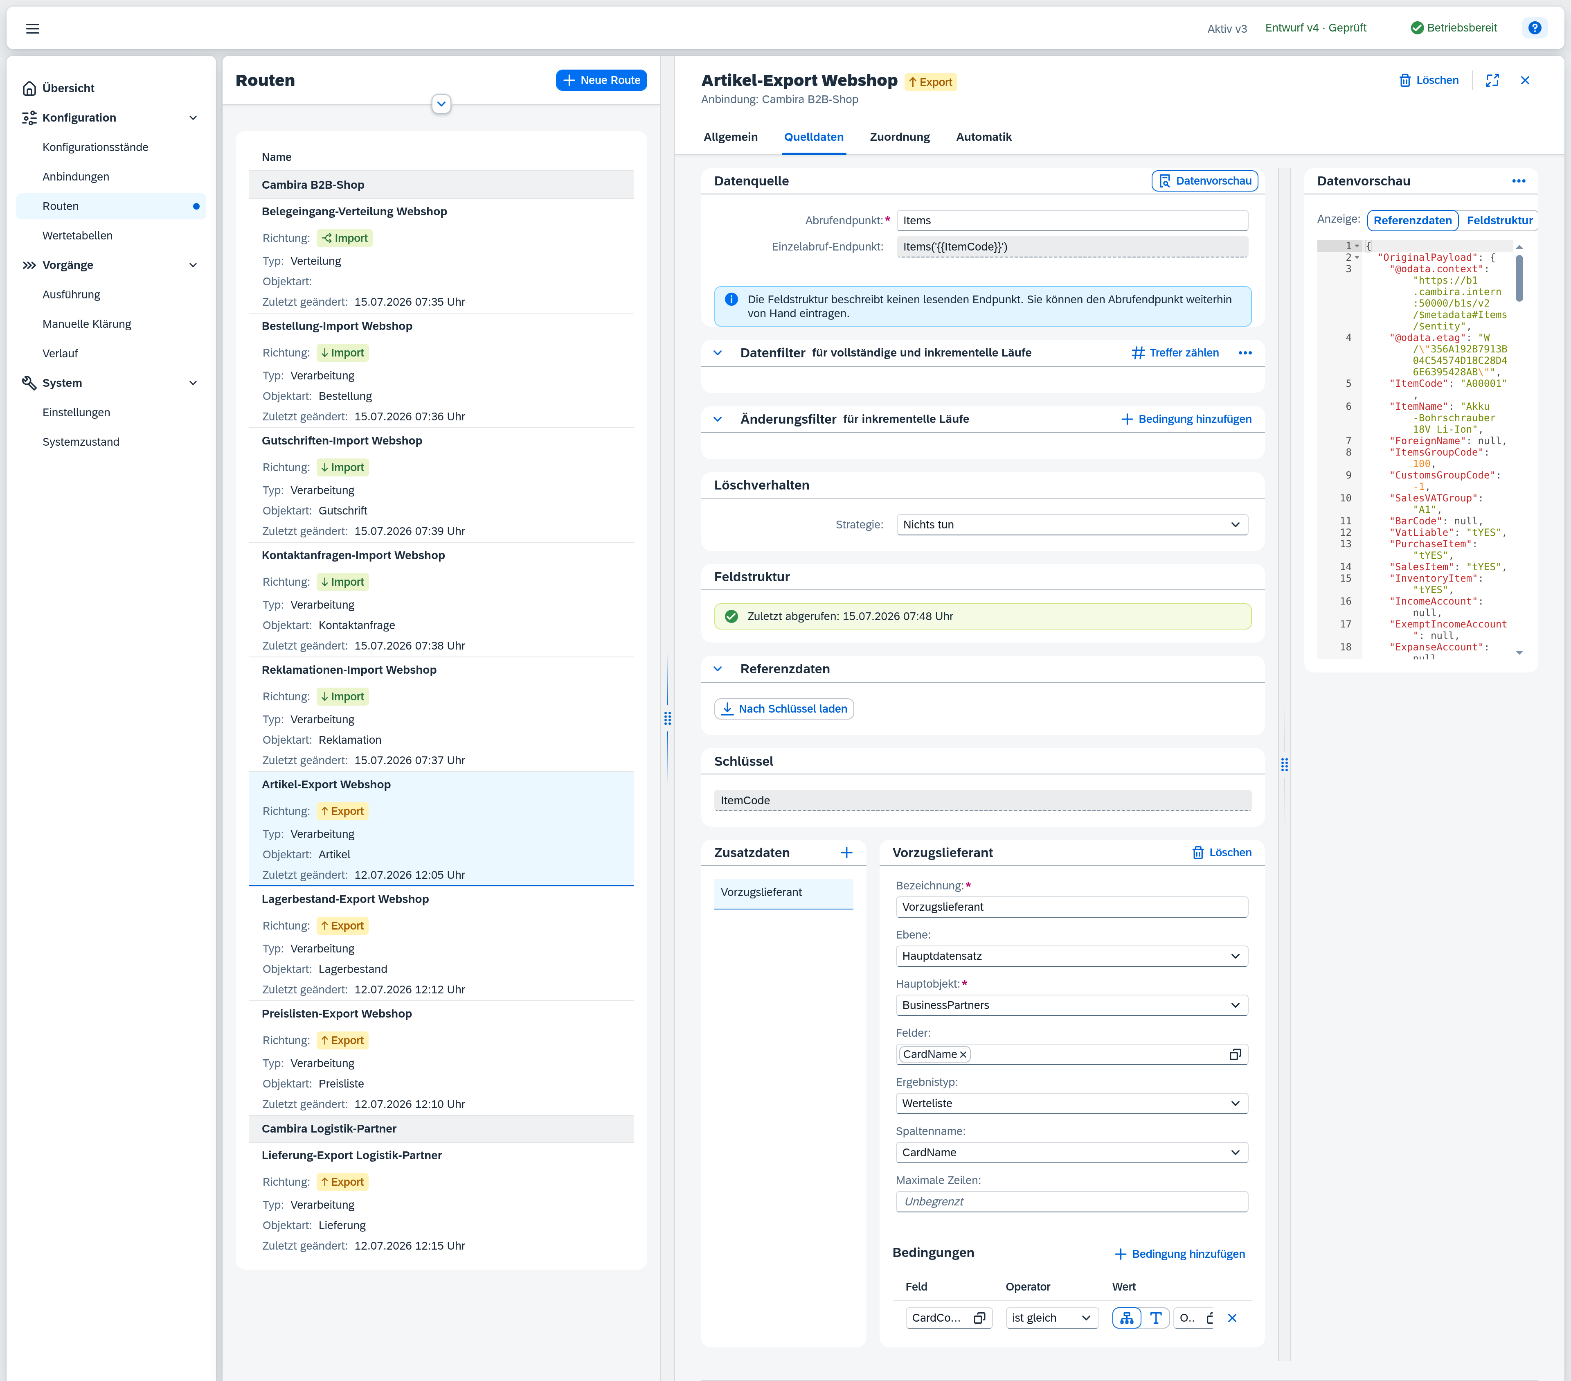Open the hamburger navigation menu
The height and width of the screenshot is (1381, 1571).
pyautogui.click(x=32, y=29)
